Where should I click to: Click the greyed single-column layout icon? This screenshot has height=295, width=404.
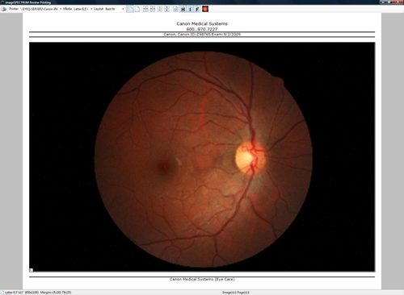coord(160,9)
